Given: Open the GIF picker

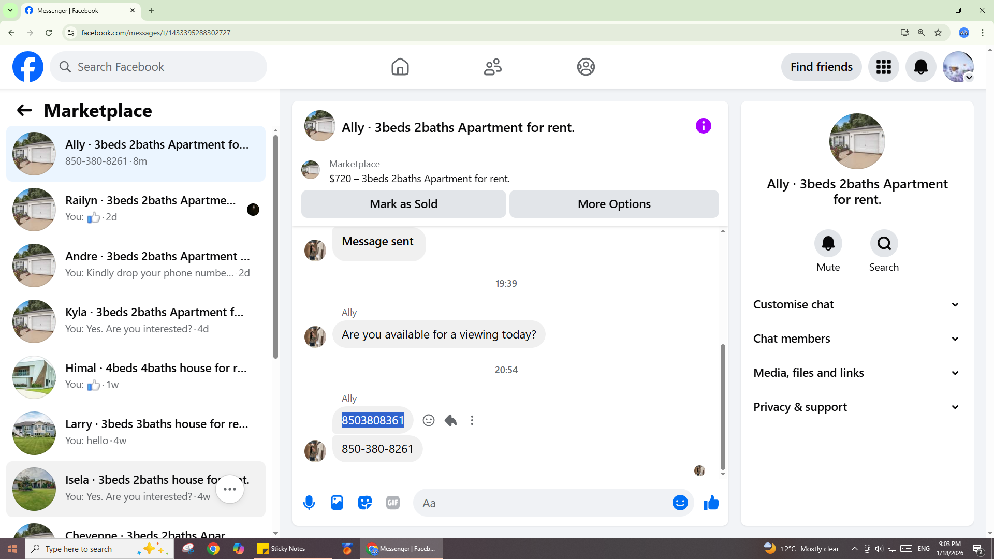Looking at the screenshot, I should (393, 503).
